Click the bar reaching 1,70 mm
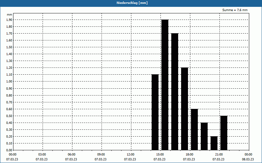262x163 pixels. (x=175, y=92)
